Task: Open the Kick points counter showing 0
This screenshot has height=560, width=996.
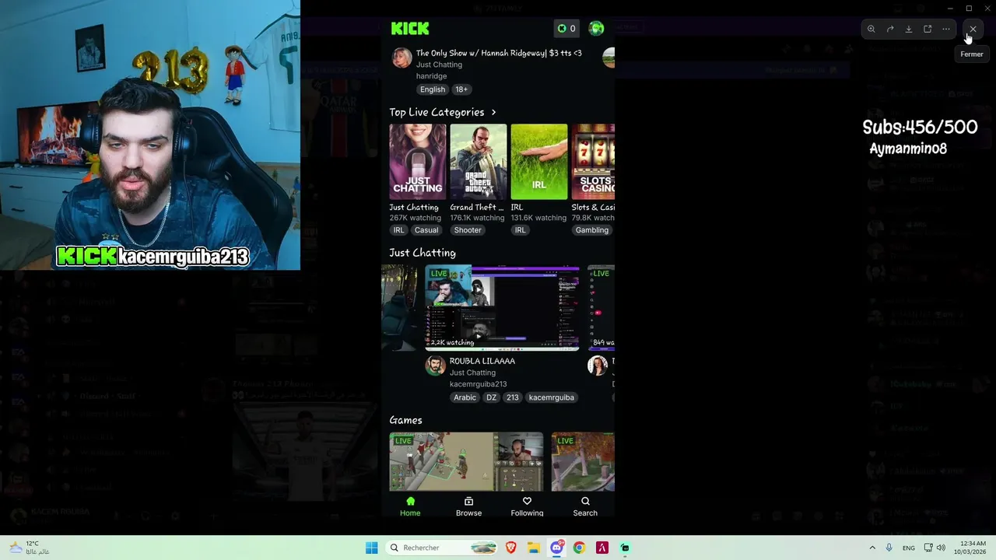Action: point(566,29)
